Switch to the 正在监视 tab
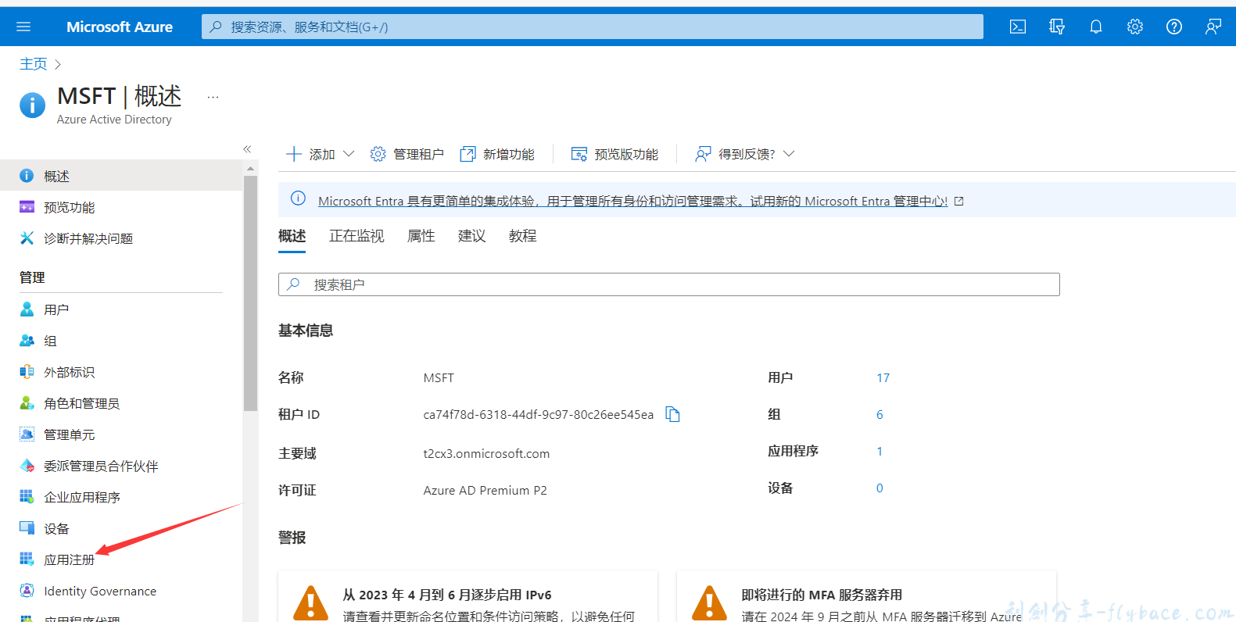 pos(356,236)
